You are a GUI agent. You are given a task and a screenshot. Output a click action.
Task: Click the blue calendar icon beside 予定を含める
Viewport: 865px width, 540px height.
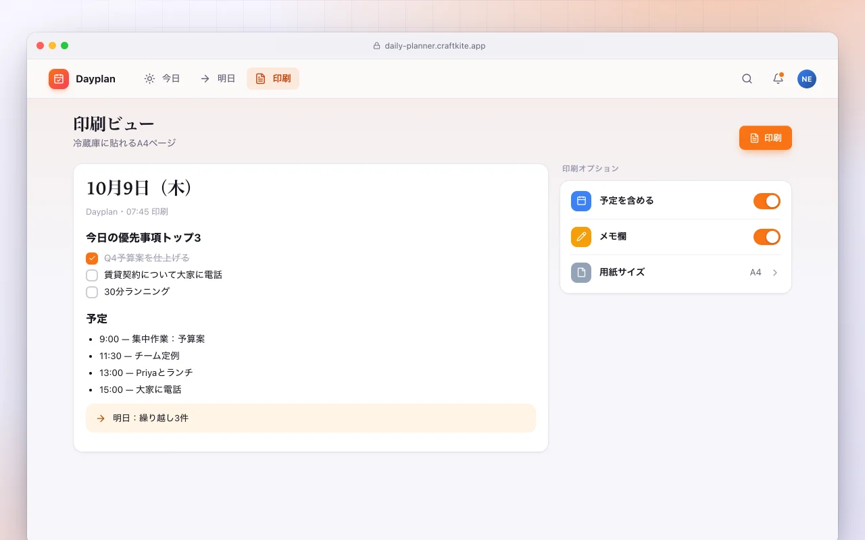(x=581, y=201)
